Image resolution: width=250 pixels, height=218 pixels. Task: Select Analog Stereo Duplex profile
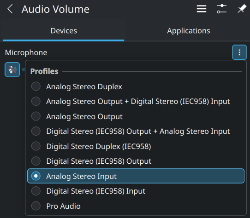coord(136,86)
